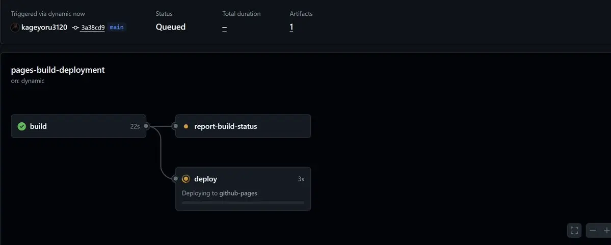Image resolution: width=611 pixels, height=245 pixels.
Task: Click the Total duration dash value
Action: click(x=224, y=28)
